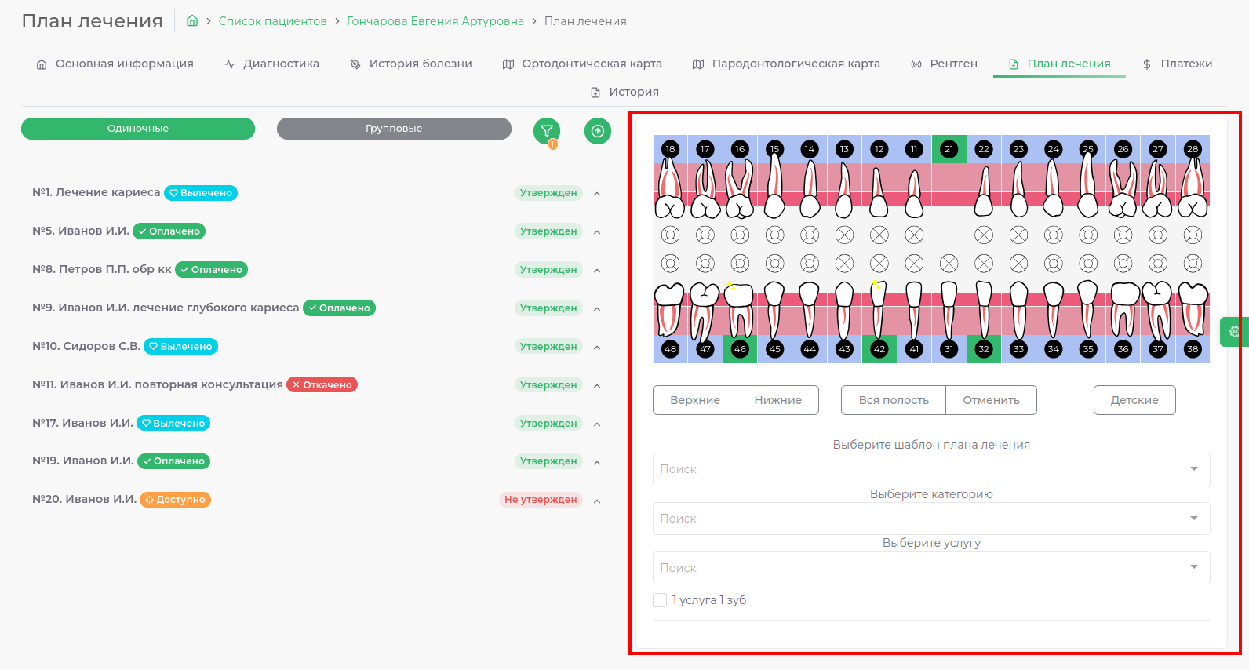
Task: Click the green filter funnel icon
Action: coord(547,131)
